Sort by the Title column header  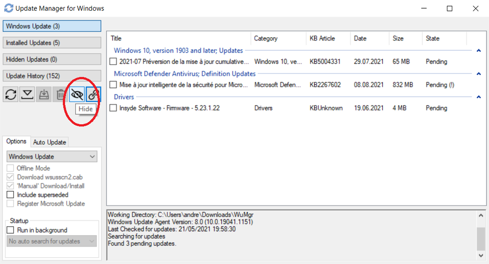click(x=179, y=38)
